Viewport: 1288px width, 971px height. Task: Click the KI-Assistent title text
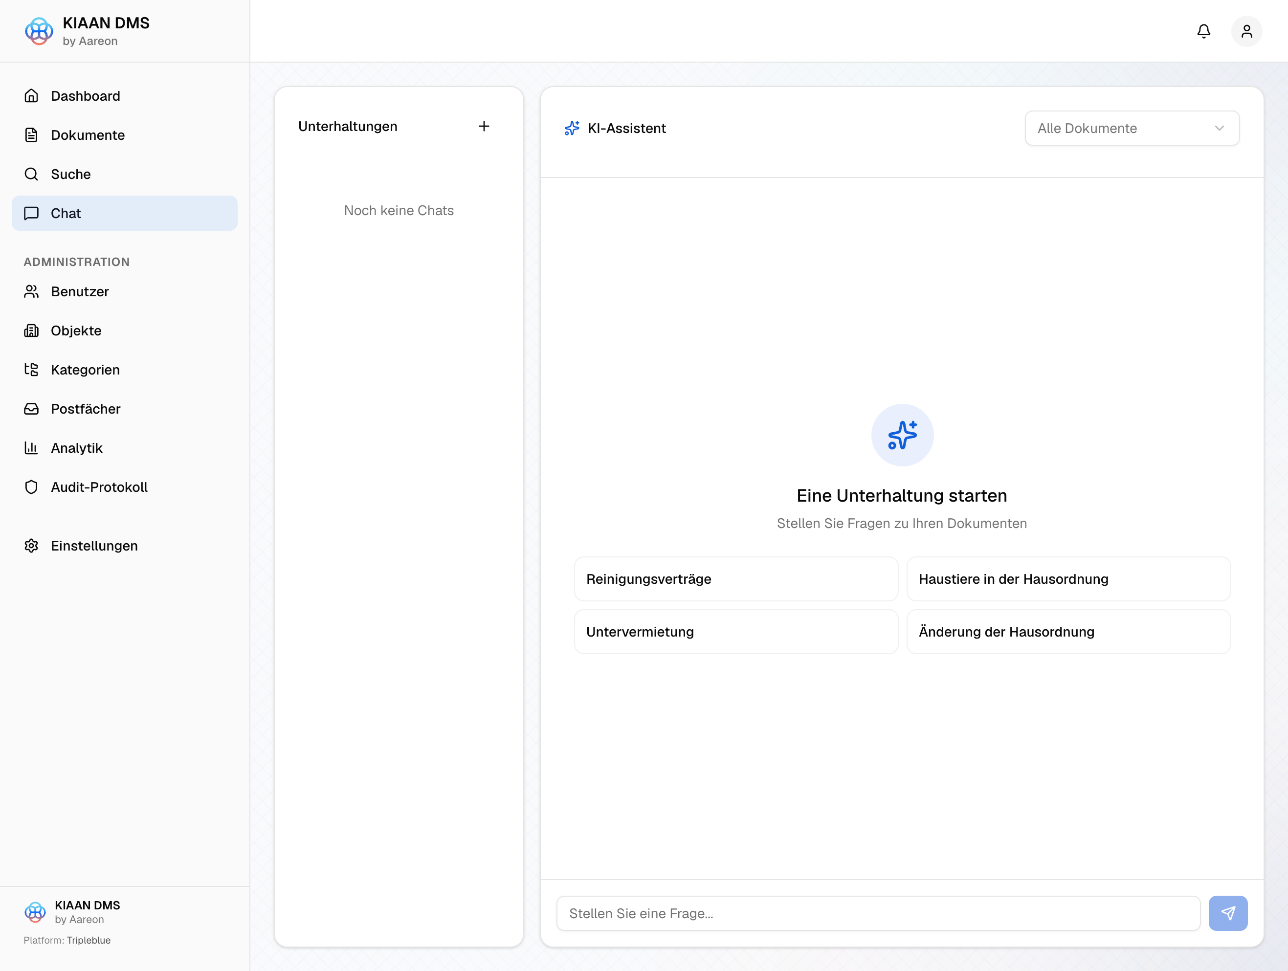[626, 128]
